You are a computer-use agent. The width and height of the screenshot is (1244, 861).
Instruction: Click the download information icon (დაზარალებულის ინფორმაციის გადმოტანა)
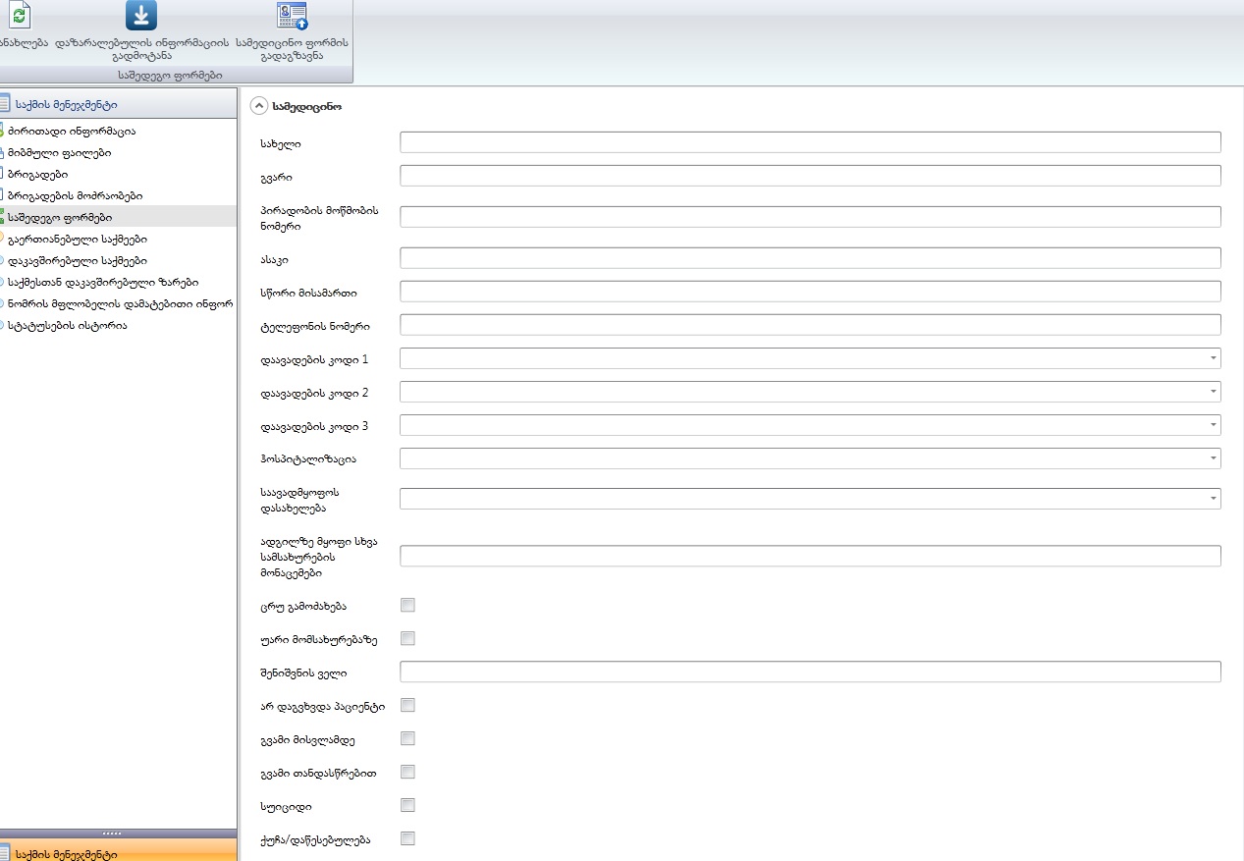[141, 17]
